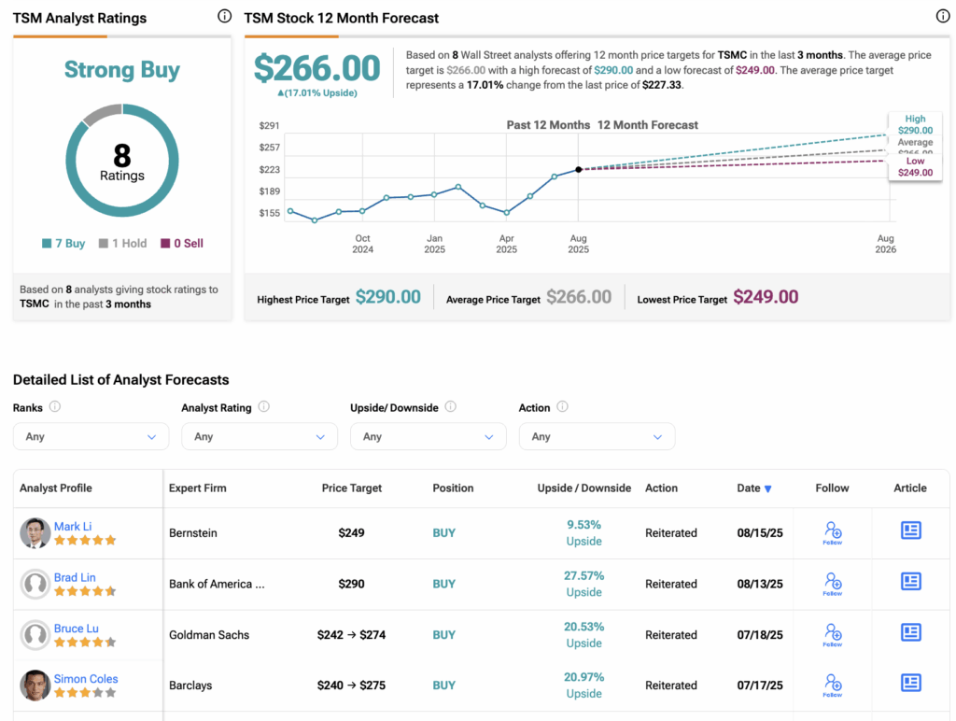Click the Aug 2025 chart data point
956x721 pixels.
tap(579, 169)
